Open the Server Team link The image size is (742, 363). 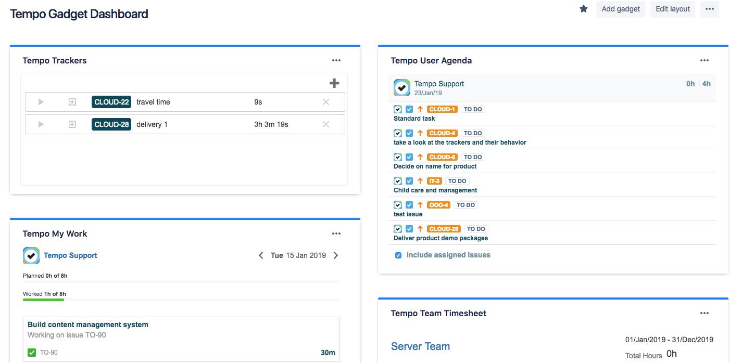coord(420,346)
